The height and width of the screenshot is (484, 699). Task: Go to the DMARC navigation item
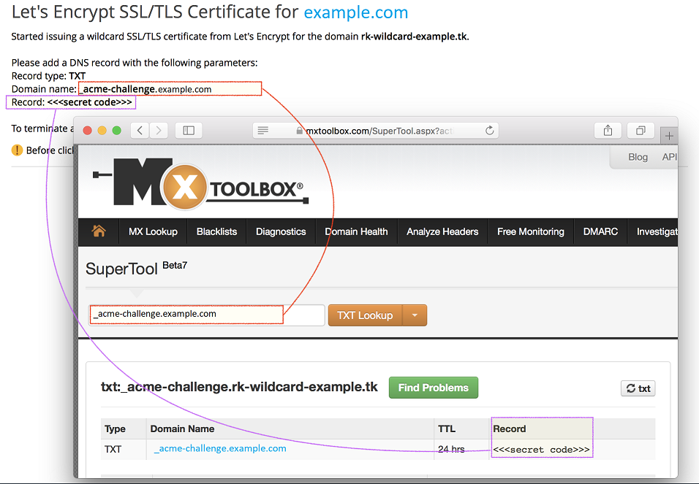tap(600, 231)
